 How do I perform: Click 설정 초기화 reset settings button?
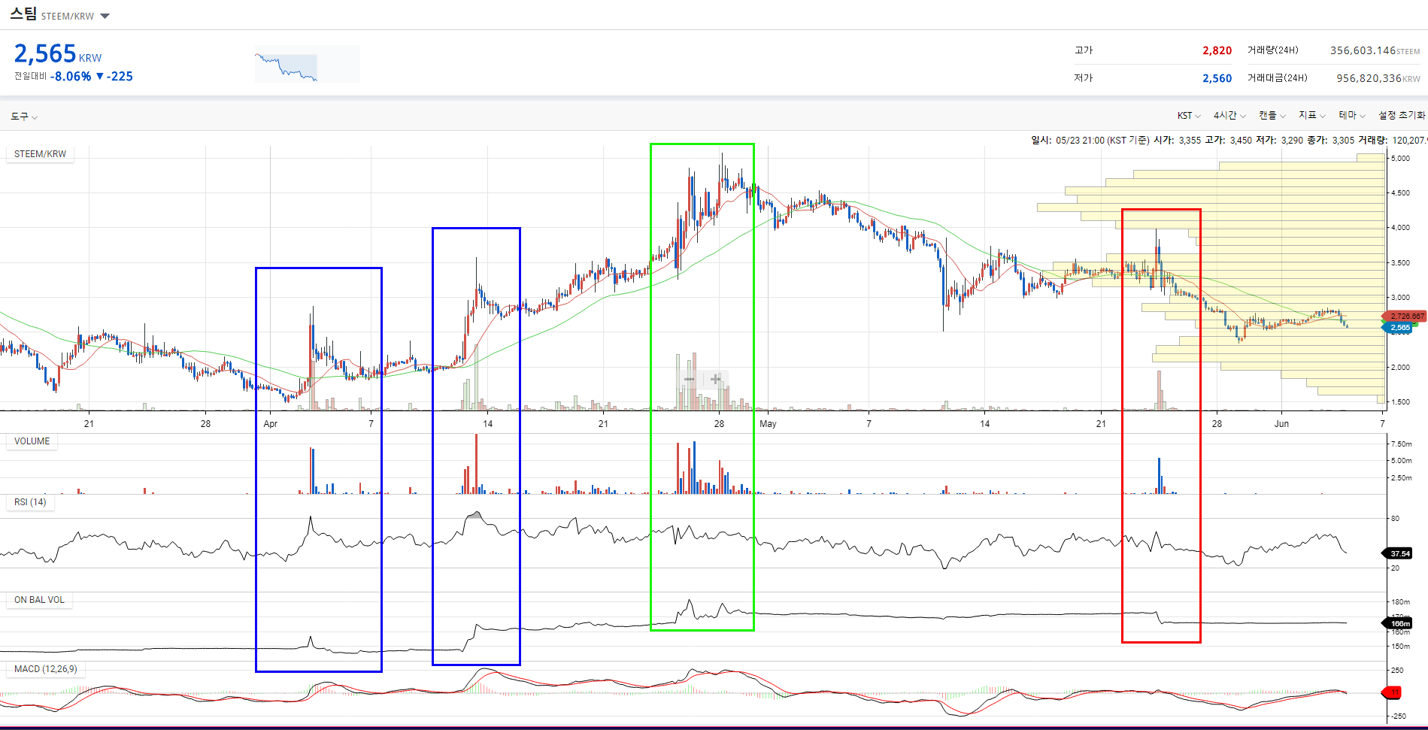point(1401,116)
